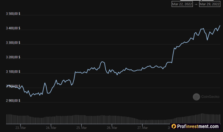Click the 3 500,00 $ y-axis label

(13, 14)
